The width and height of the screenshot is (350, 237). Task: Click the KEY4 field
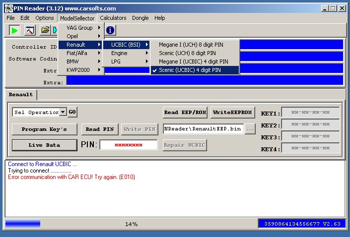pos(310,148)
